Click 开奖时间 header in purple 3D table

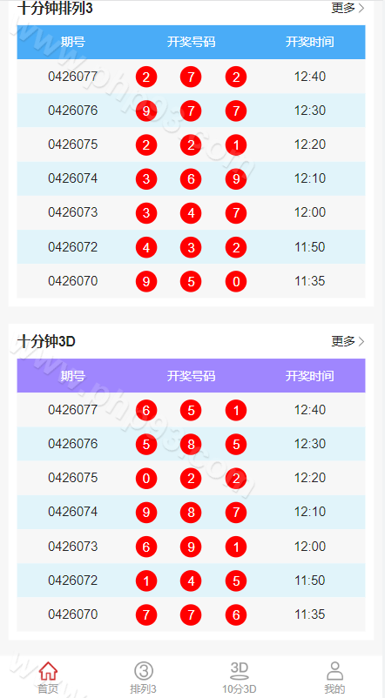[x=310, y=376]
